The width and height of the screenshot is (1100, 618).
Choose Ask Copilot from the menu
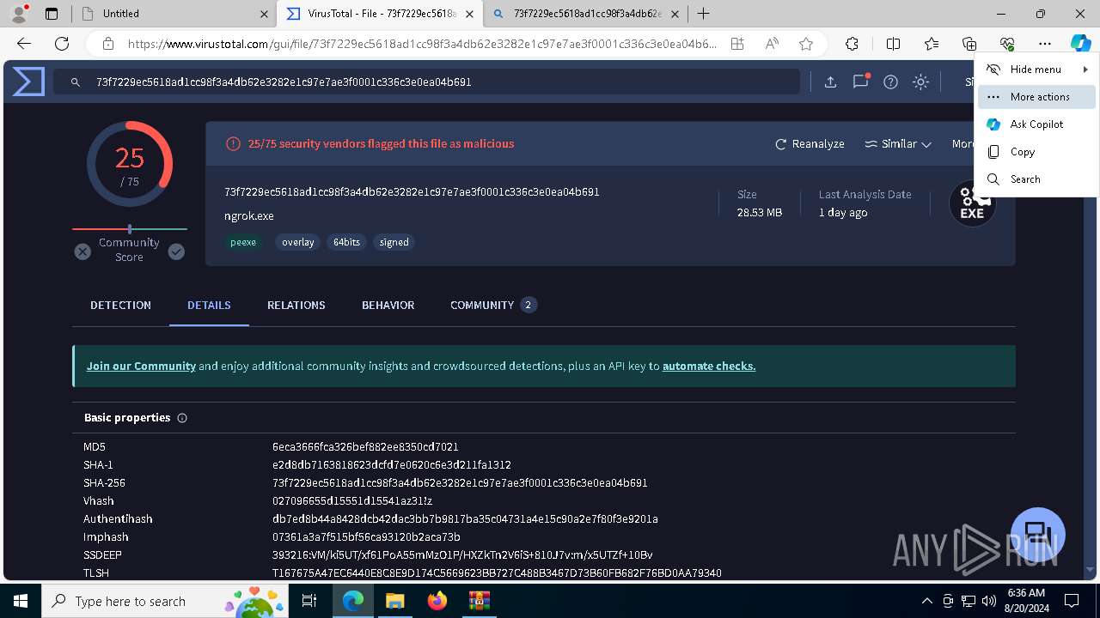click(x=1036, y=124)
